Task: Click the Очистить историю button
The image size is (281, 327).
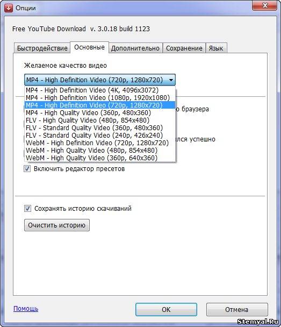Action: coord(57,225)
